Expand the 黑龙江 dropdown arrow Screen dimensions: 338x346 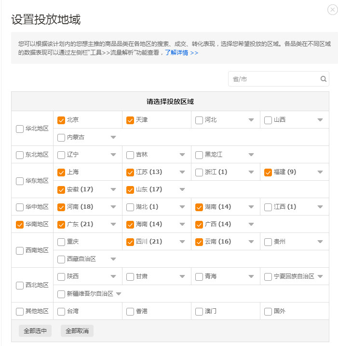pyautogui.click(x=251, y=155)
